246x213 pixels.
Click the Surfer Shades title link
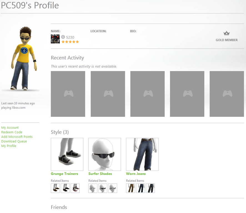(x=100, y=174)
